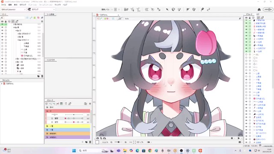This screenshot has height=154, width=274.
Task: Delete parameter using the Parameters panel trash icon
Action: coord(90,142)
